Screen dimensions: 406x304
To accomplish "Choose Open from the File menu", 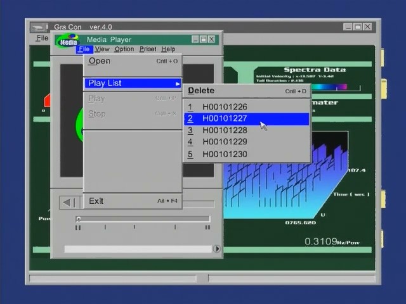I will [x=133, y=61].
